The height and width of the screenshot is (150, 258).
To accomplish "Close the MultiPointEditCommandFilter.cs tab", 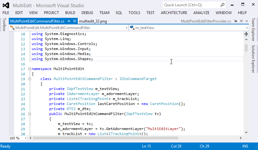I will pos(75,21).
